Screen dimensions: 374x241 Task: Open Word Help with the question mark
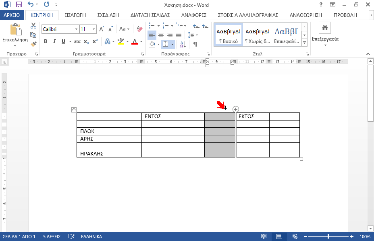coord(321,4)
